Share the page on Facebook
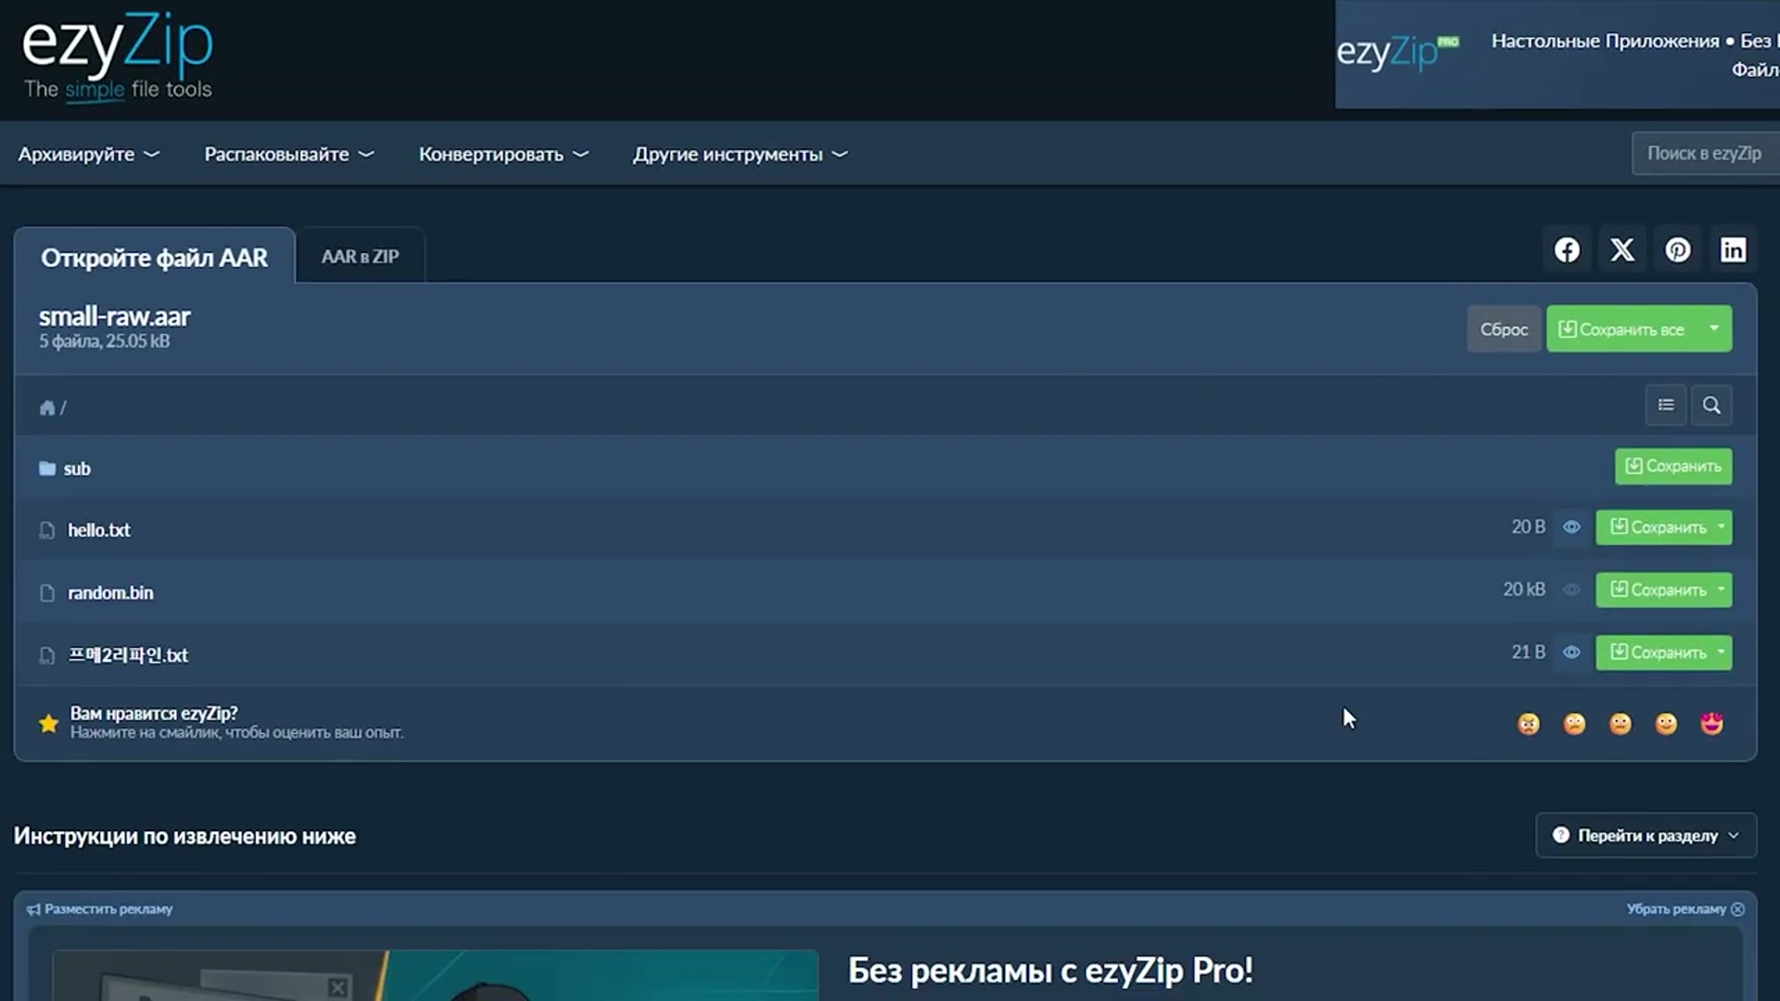Image resolution: width=1780 pixels, height=1001 pixels. pos(1567,250)
